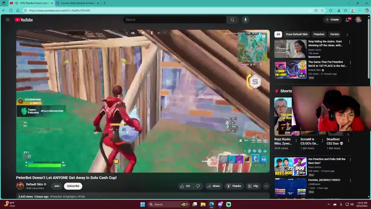Image resolution: width=371 pixels, height=209 pixels.
Task: Reload the page
Action: (x=11, y=10)
